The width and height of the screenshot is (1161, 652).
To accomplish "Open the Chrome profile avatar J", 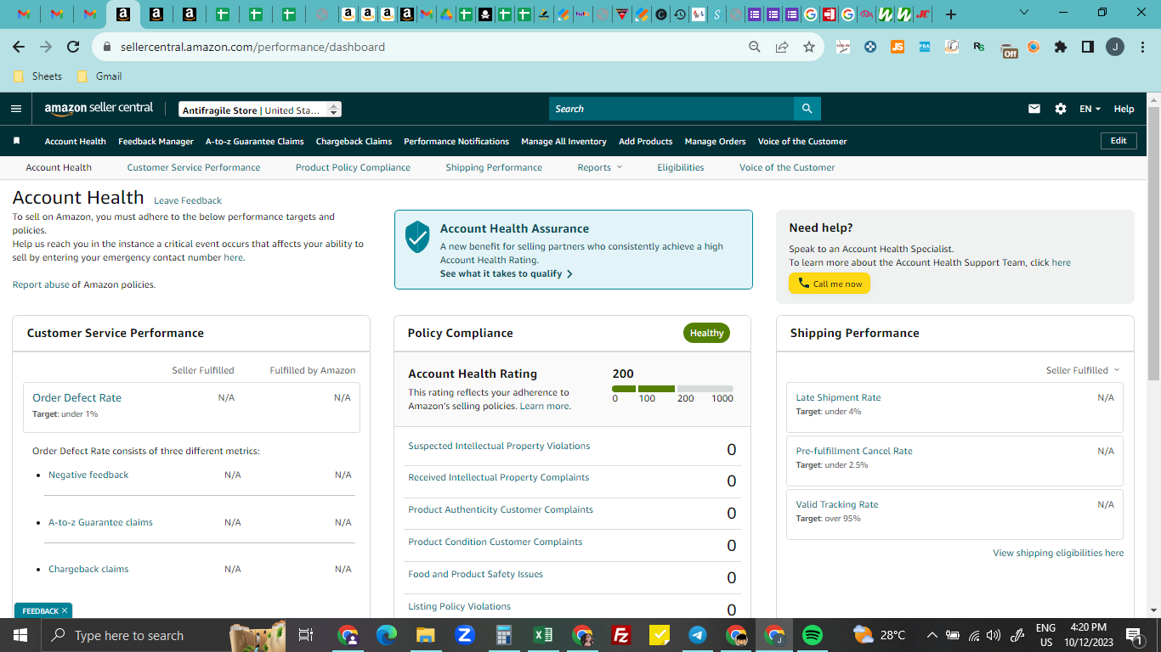I will tap(1115, 48).
